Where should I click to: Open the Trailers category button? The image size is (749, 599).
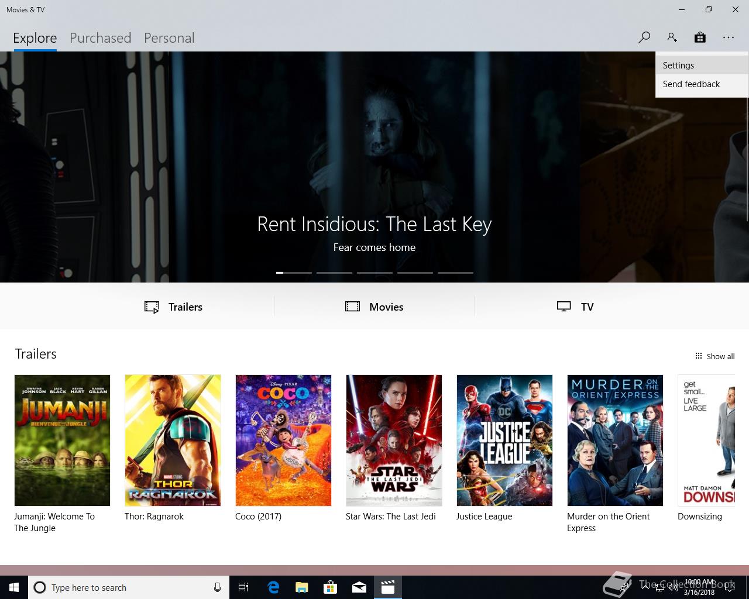[x=173, y=307]
